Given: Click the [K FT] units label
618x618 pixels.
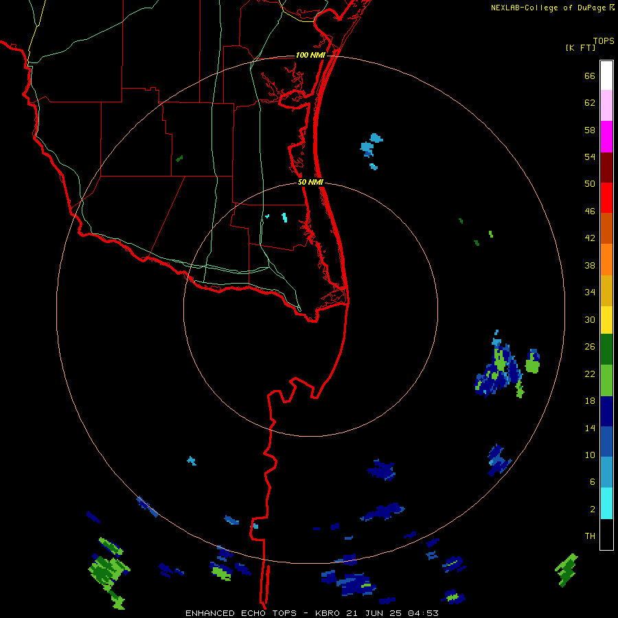Looking at the screenshot, I should (581, 47).
